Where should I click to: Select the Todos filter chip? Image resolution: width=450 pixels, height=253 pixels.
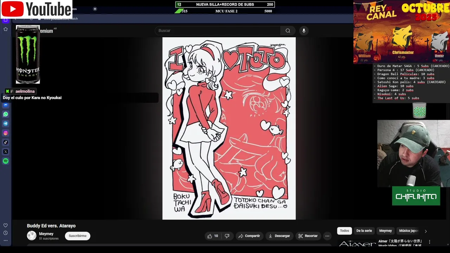tap(345, 231)
